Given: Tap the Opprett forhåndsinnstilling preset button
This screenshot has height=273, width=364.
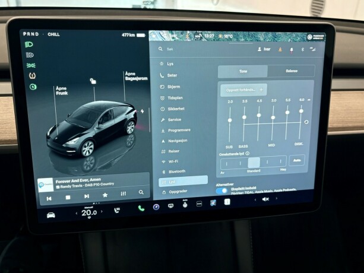Looking at the screenshot, I should point(243,90).
